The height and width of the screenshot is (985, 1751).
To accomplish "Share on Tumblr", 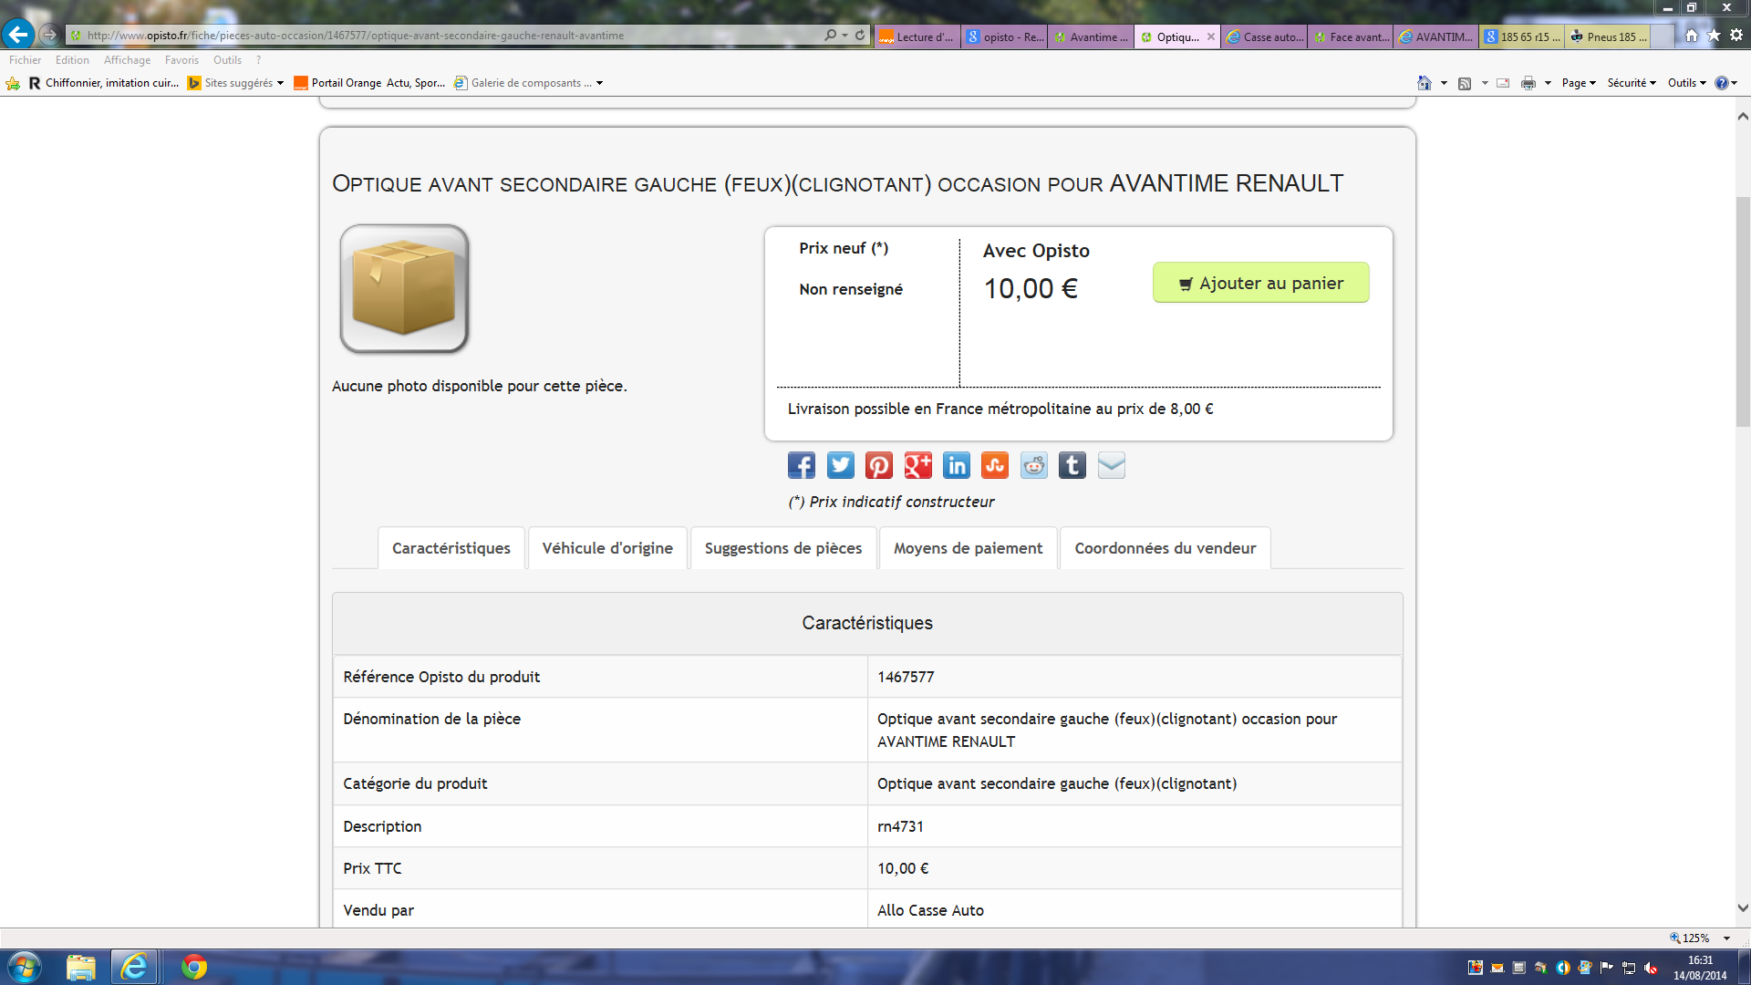I will coord(1072,466).
